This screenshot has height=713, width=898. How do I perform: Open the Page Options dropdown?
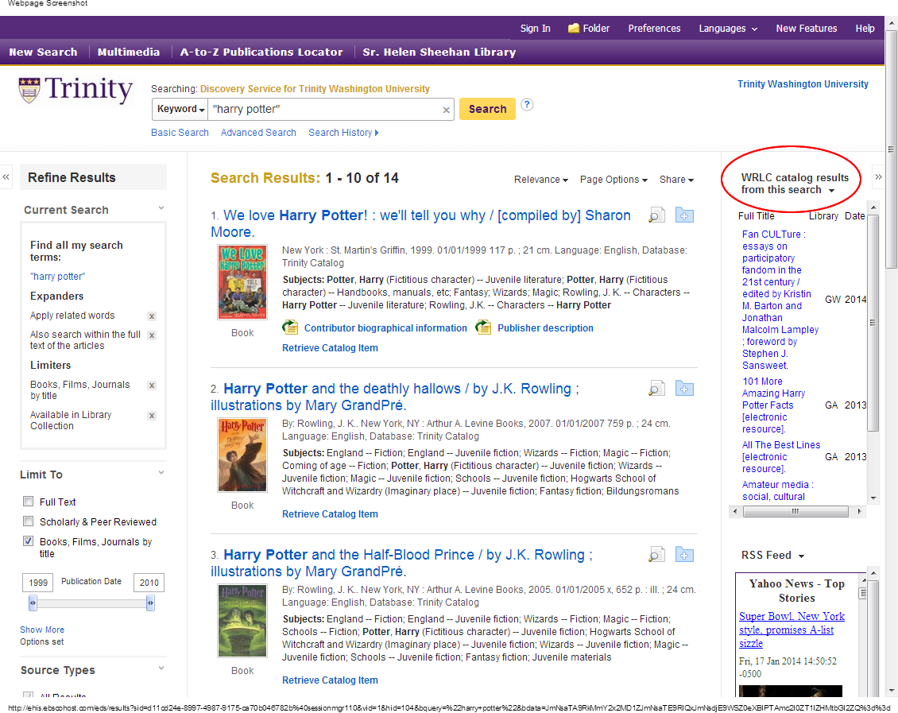click(x=614, y=180)
